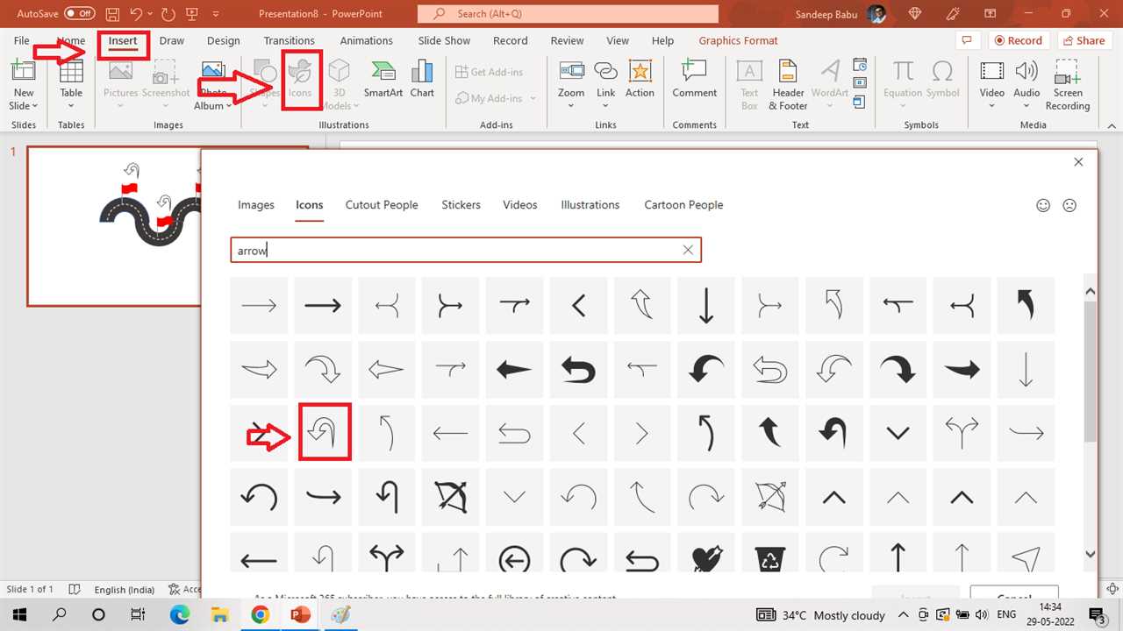Clear the arrow search text
Screen dimensions: 1123x631
pos(688,251)
